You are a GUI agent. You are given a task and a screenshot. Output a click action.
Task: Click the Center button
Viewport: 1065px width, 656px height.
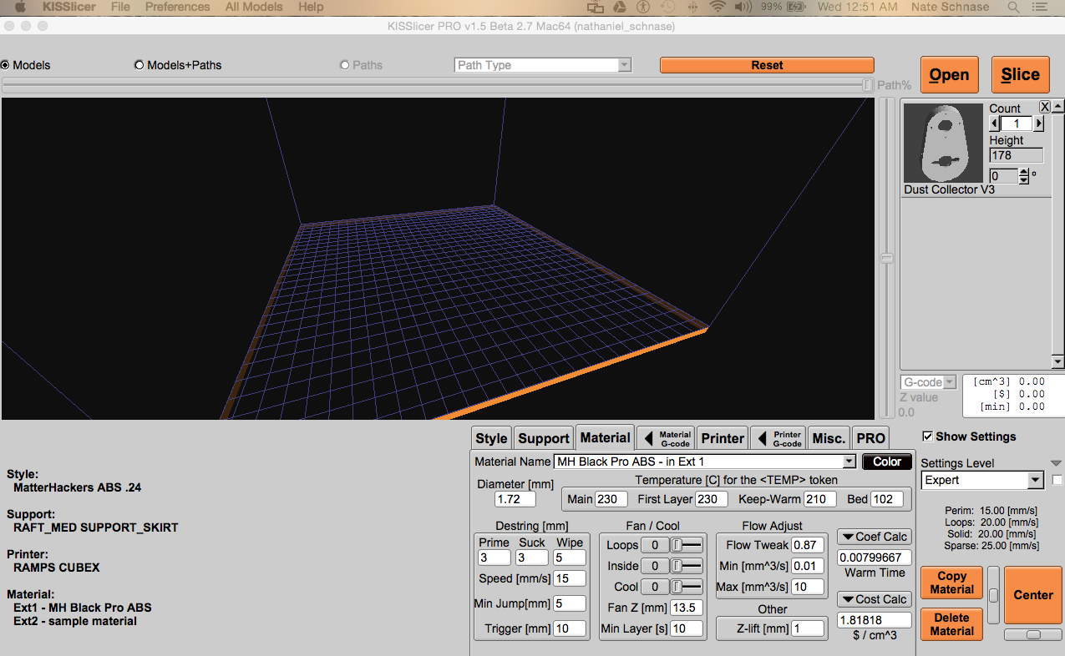(x=1033, y=595)
